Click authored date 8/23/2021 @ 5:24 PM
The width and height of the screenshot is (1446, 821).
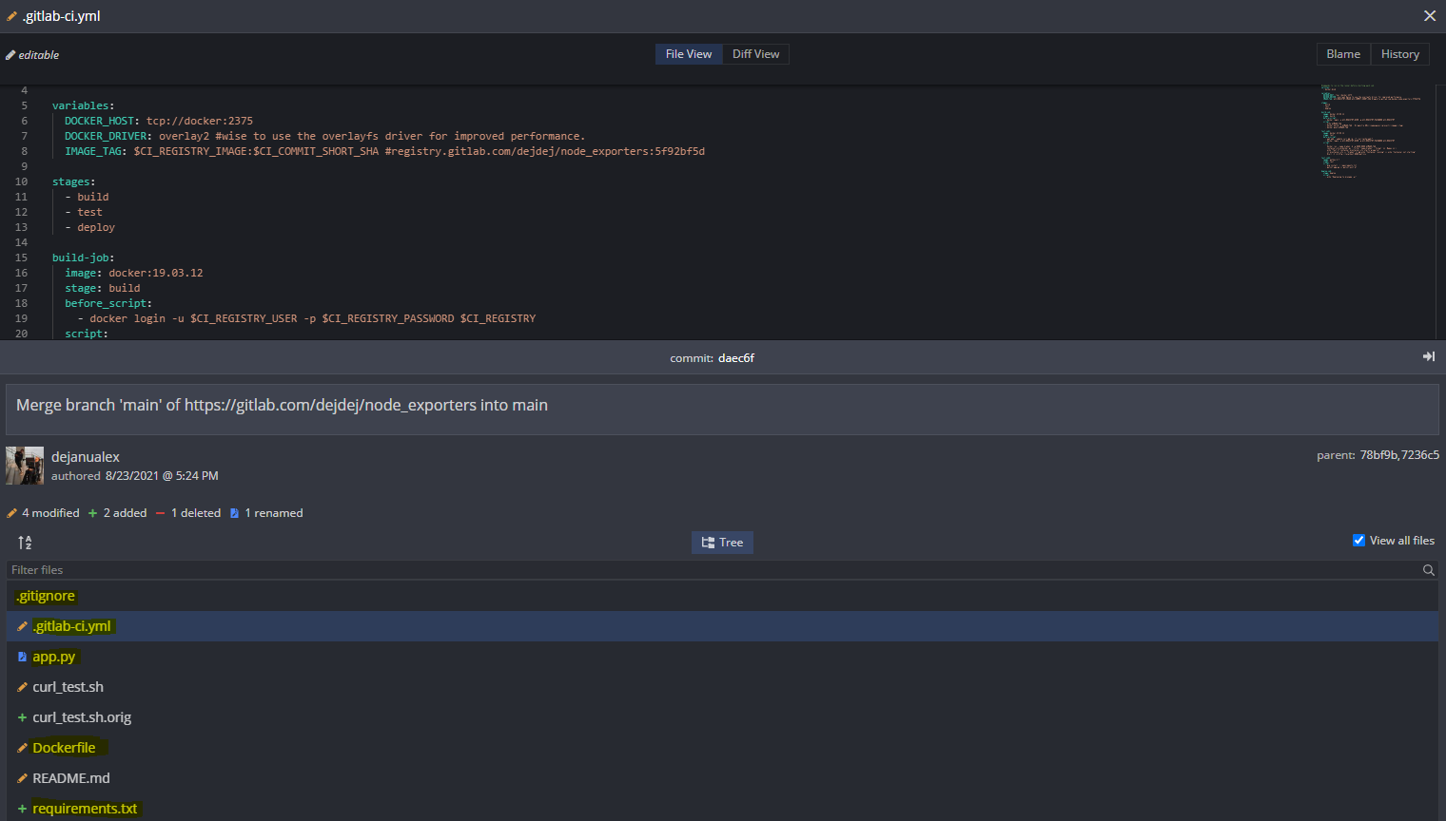[x=162, y=476]
